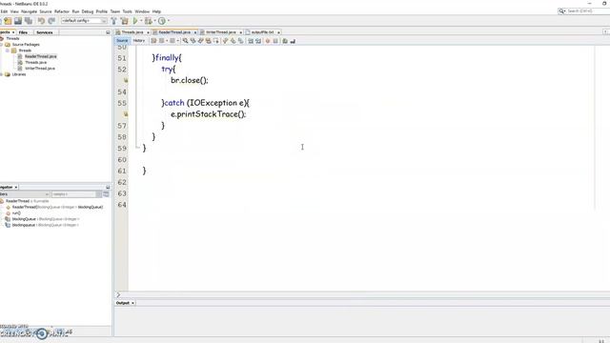The image size is (610, 343).
Task: Collapse the code fold at line 59
Action: point(137,147)
